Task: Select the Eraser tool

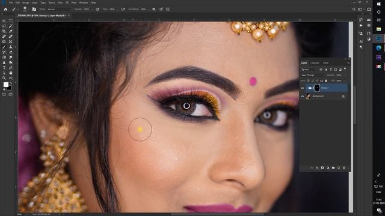Action: 11,52
